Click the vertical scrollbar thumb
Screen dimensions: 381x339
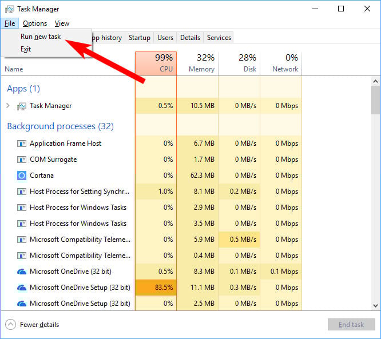click(x=376, y=100)
